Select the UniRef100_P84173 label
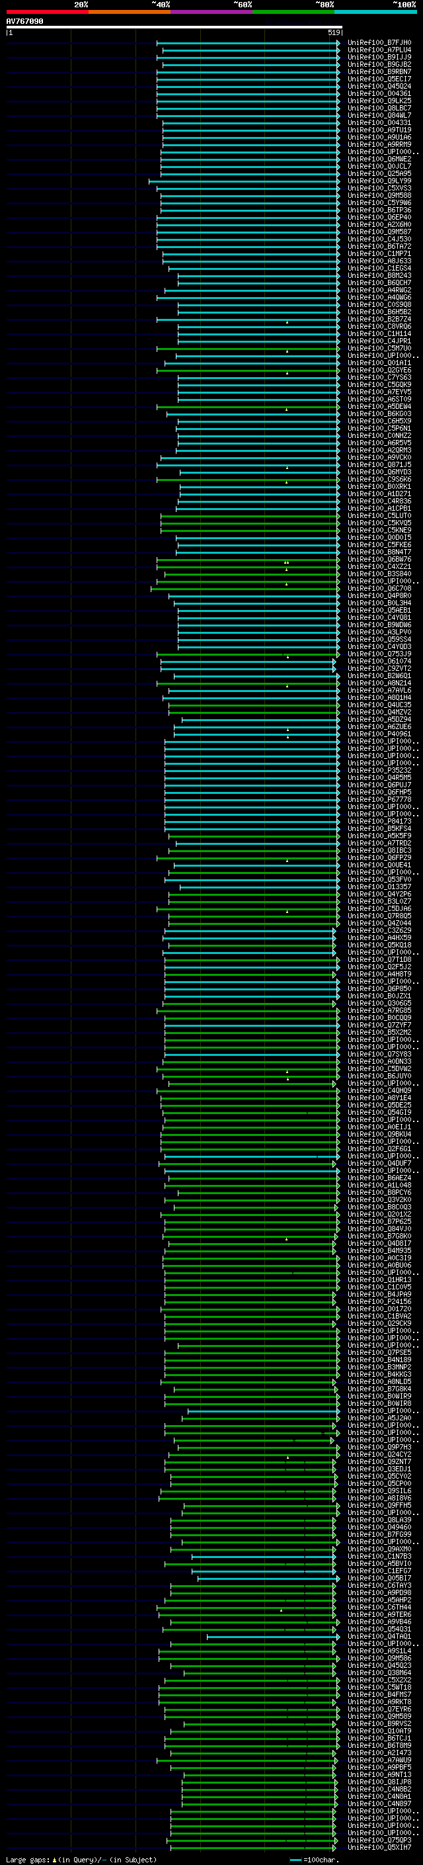Image resolution: width=423 pixels, height=1865 pixels. [379, 822]
